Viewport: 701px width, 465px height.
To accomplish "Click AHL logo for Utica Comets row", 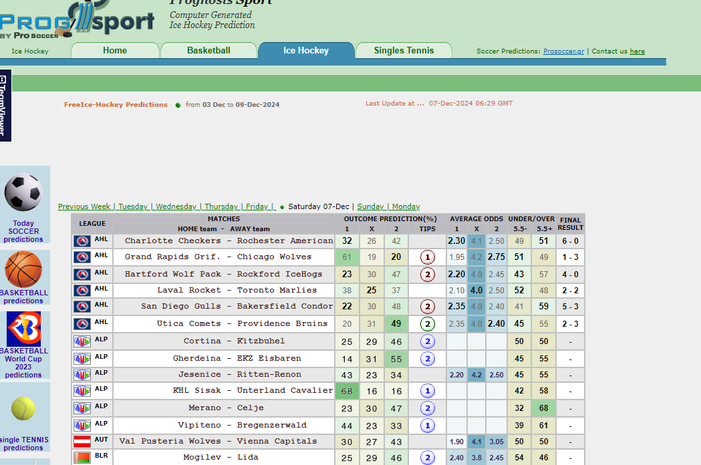I will pyautogui.click(x=82, y=324).
